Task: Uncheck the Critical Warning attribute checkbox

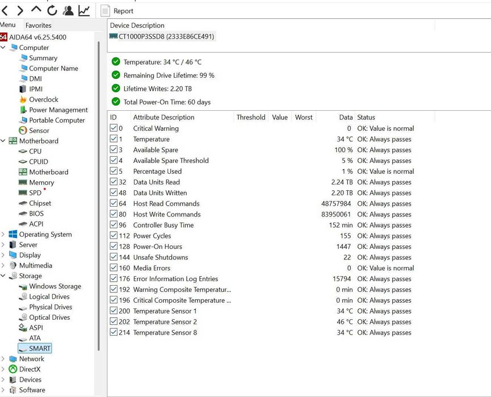Action: tap(114, 128)
